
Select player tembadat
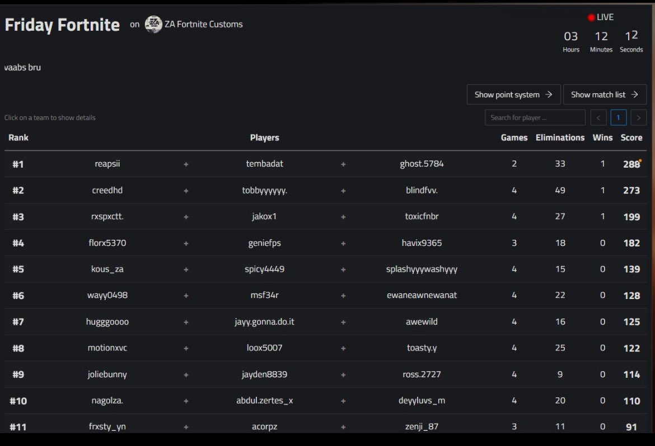pyautogui.click(x=264, y=164)
